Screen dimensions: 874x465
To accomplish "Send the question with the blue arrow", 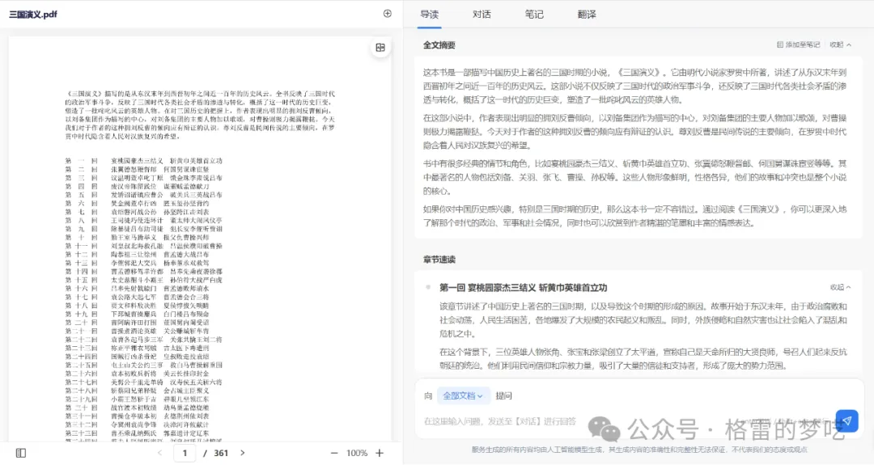I will pos(846,421).
